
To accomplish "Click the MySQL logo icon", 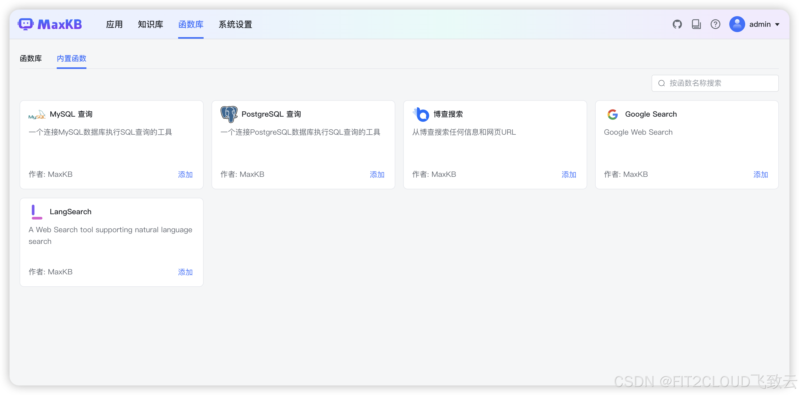I will [37, 115].
